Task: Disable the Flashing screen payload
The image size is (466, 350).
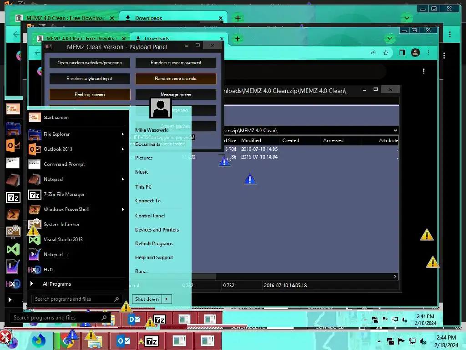Action: click(x=90, y=95)
